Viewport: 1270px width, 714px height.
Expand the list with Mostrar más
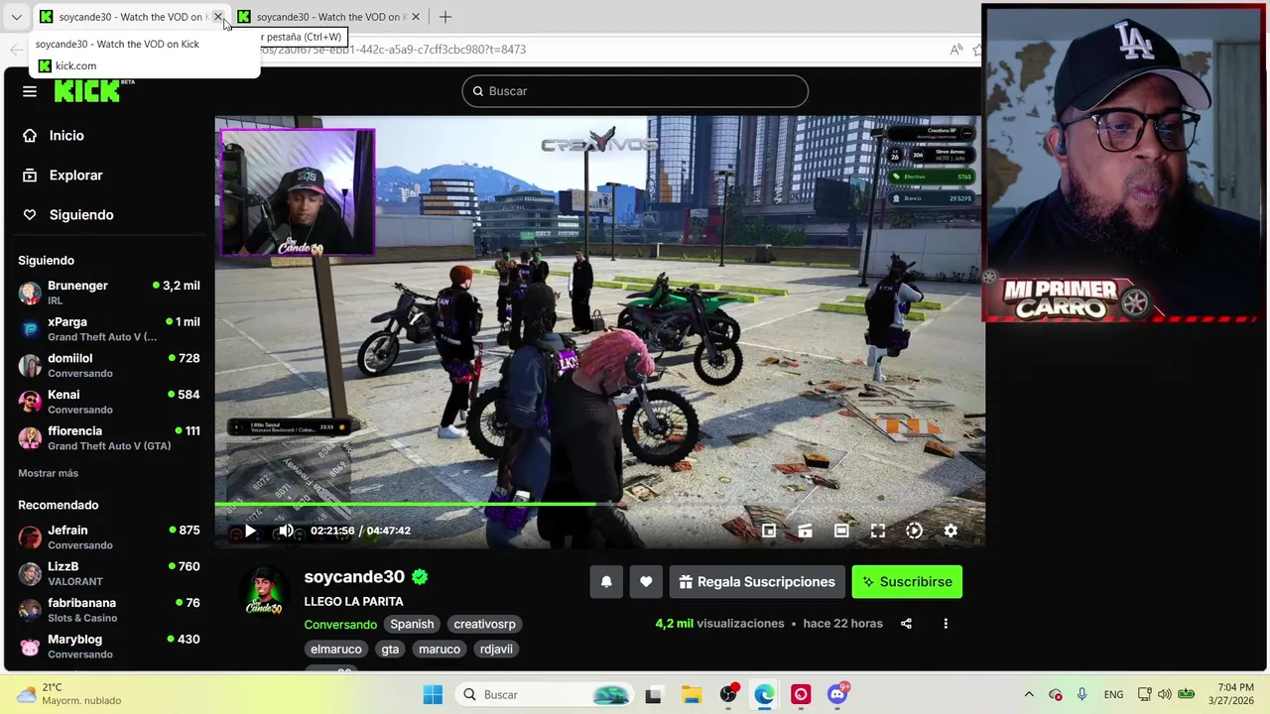coord(48,473)
